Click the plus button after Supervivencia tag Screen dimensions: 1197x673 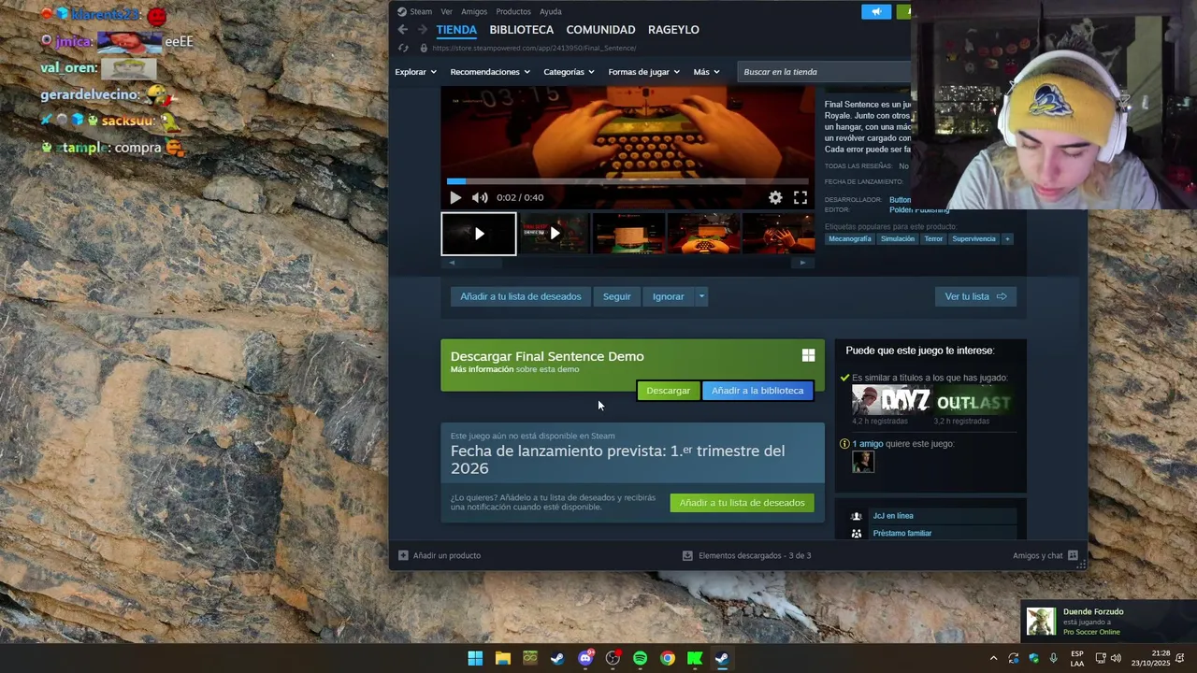coord(1007,238)
